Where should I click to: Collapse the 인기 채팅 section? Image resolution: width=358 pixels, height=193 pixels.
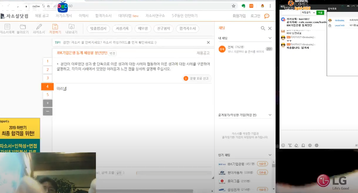270,155
